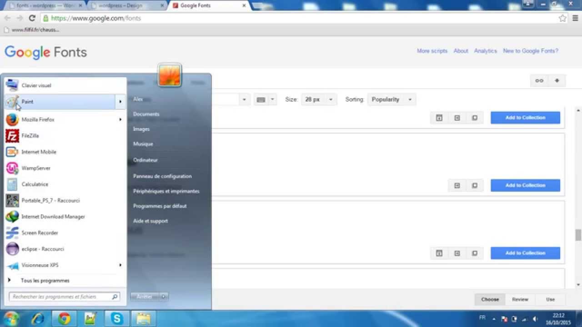This screenshot has height=327, width=582.
Task: Open the dropdown arrow next to keyboard icon
Action: point(272,99)
